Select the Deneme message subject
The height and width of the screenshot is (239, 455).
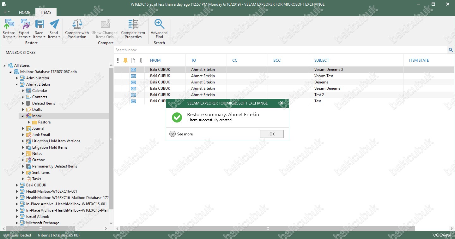[321, 82]
